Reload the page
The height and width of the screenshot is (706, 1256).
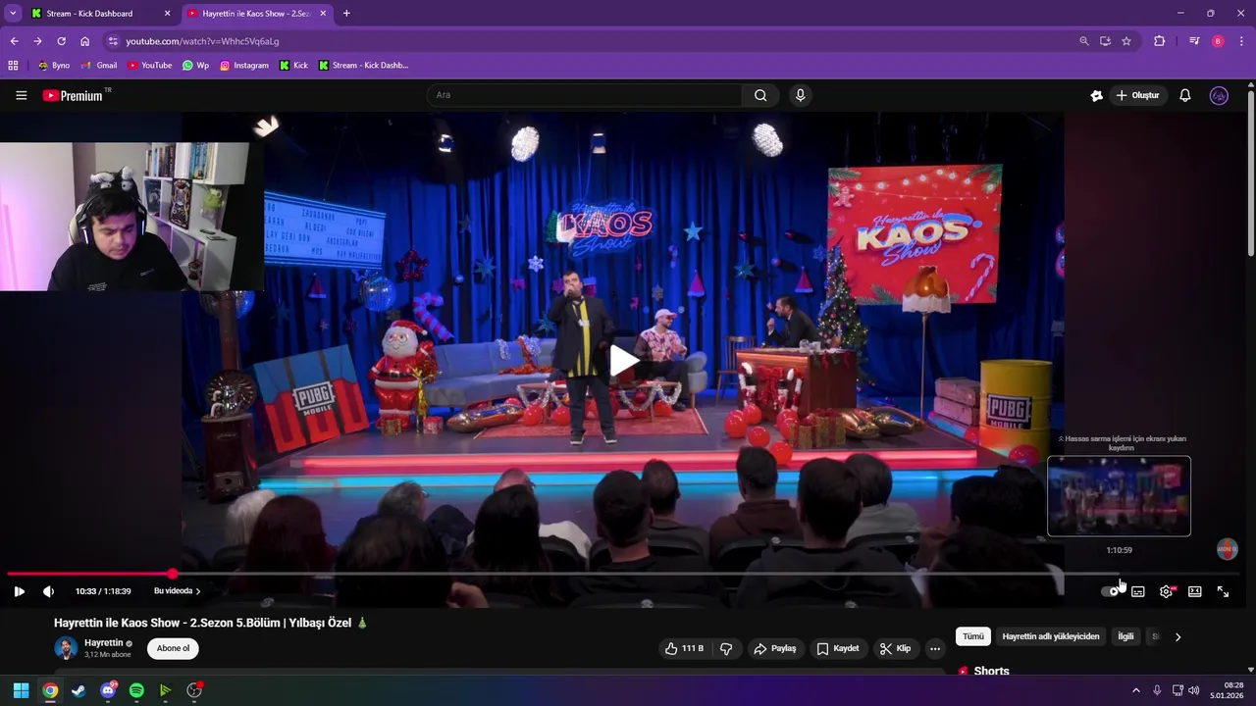click(61, 41)
